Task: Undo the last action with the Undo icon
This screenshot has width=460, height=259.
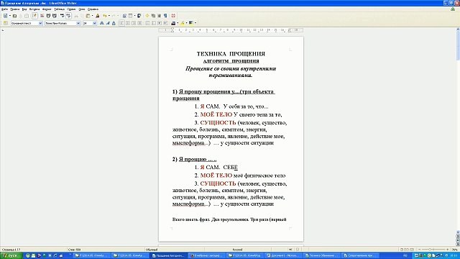Action: 105,16
